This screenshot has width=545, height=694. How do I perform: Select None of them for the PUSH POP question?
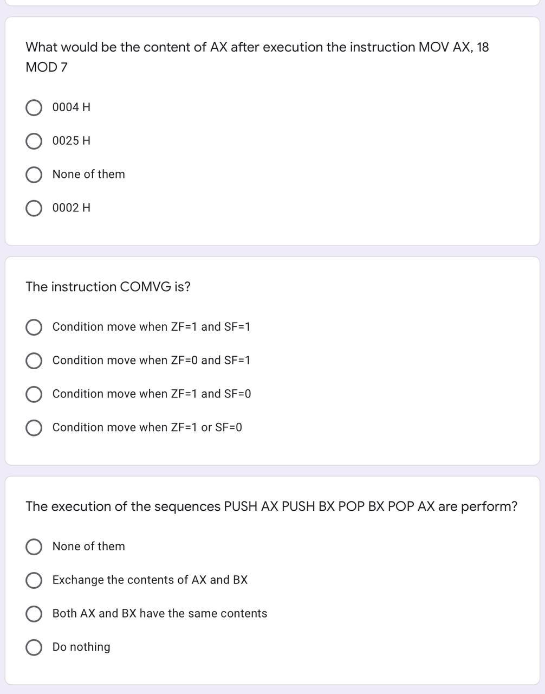click(x=34, y=547)
